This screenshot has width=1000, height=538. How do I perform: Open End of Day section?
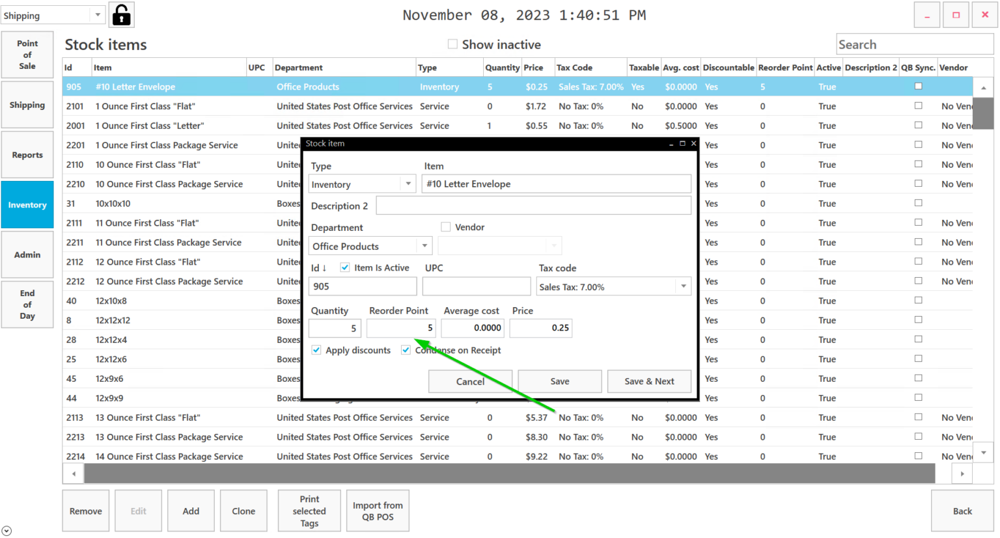point(27,304)
